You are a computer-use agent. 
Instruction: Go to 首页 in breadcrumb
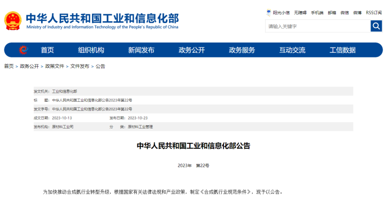point(9,66)
